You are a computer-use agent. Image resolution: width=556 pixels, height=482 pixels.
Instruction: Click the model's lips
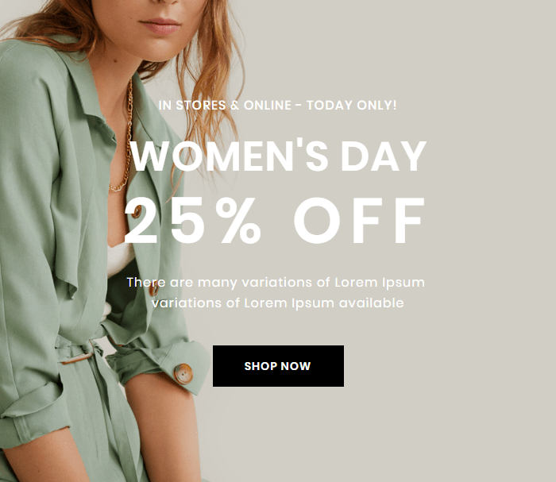161,25
